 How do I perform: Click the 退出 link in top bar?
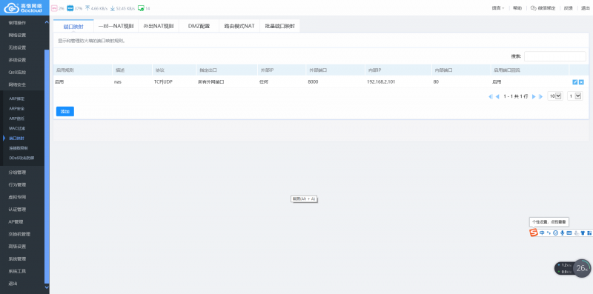click(586, 8)
